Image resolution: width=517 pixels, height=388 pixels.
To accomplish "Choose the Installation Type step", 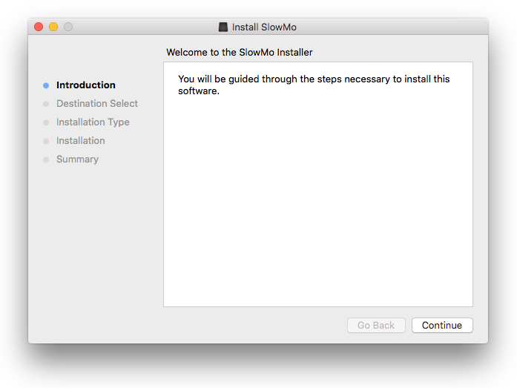I will (x=93, y=122).
